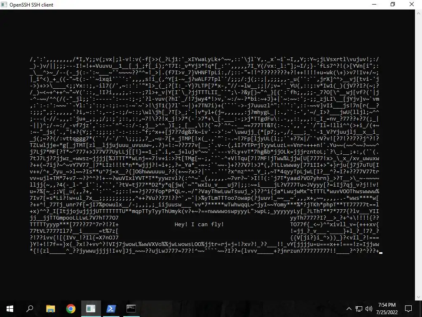
Task: Open the network status tray icon
Action: 359,309
